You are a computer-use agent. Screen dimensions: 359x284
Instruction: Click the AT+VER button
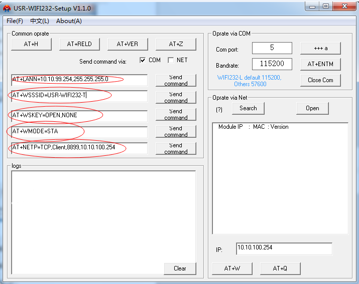[128, 44]
